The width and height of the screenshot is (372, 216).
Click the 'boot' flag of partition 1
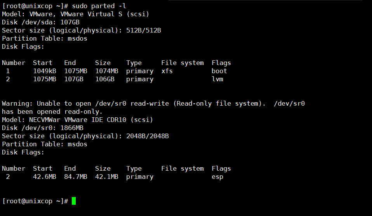[x=219, y=71]
